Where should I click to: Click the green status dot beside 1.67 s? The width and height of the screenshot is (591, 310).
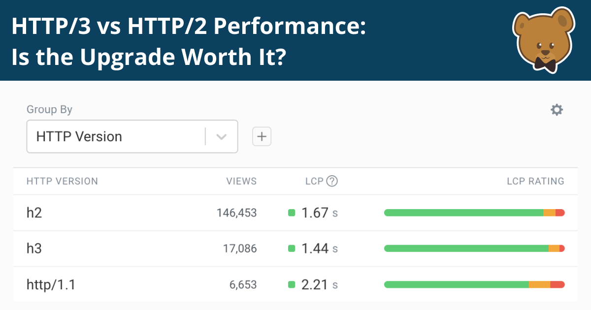[291, 212]
